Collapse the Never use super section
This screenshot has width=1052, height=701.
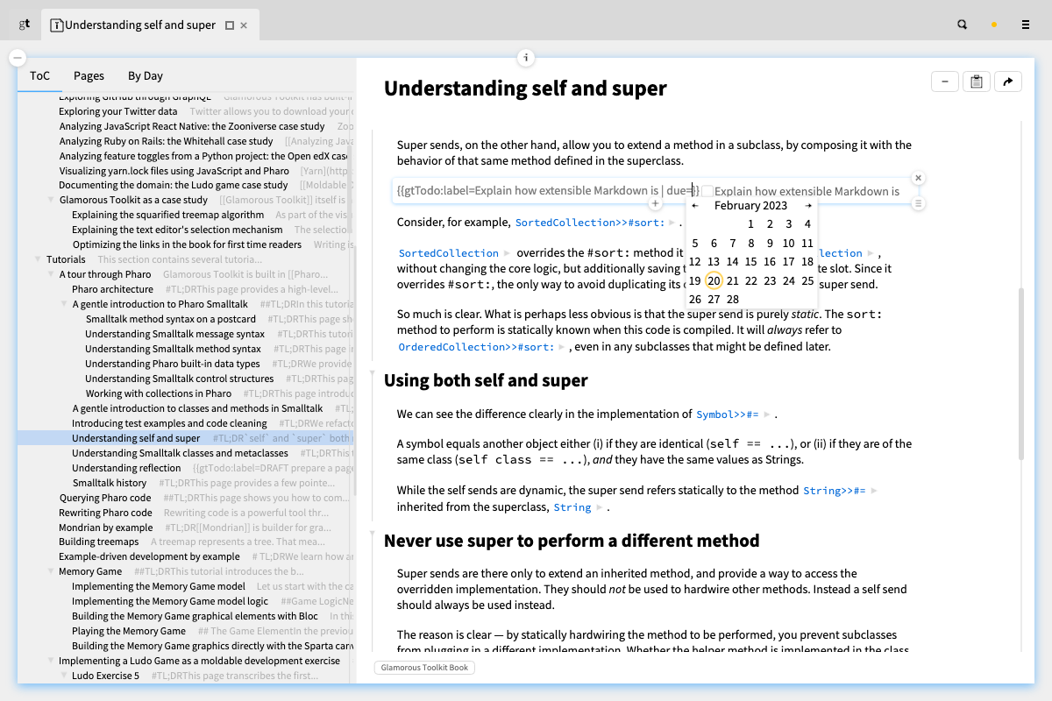click(x=372, y=532)
